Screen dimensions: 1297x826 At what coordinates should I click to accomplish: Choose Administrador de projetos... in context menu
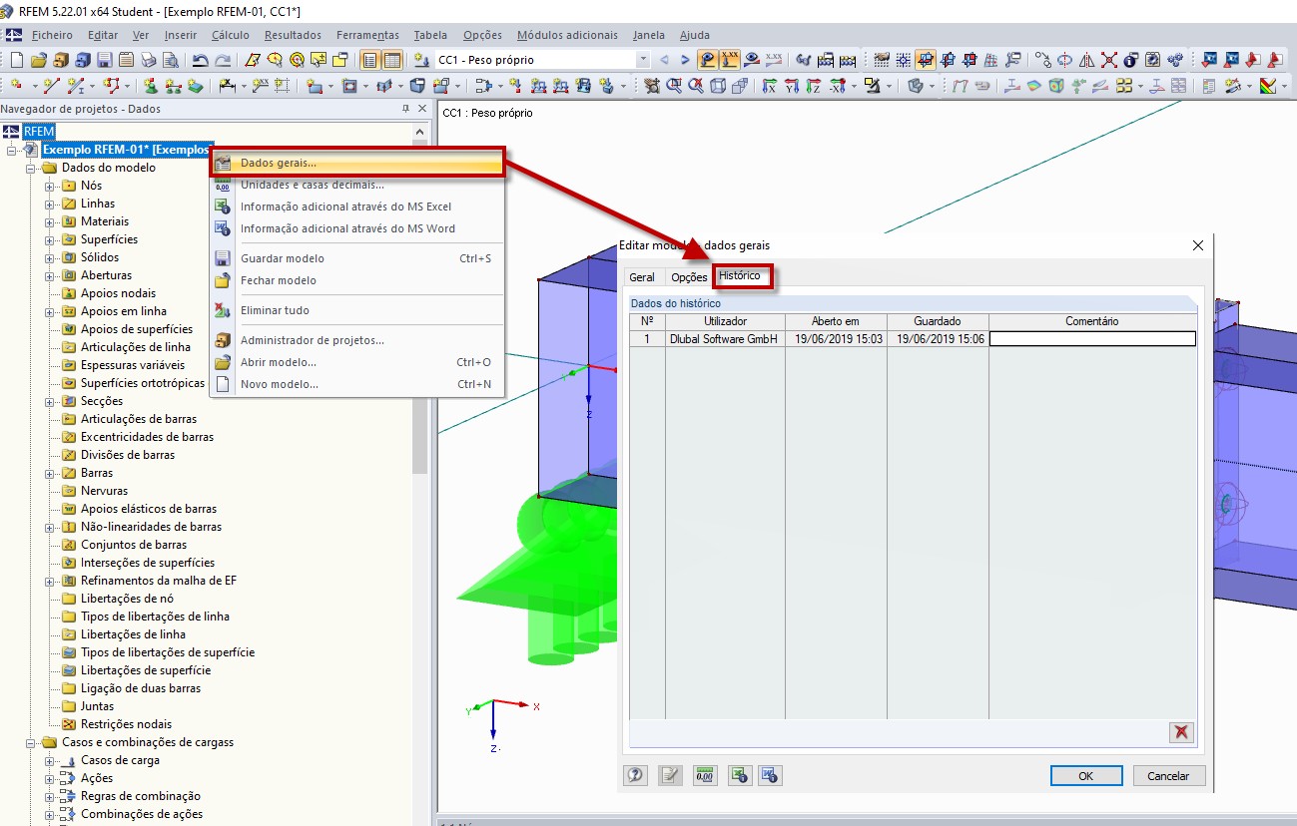click(x=357, y=340)
